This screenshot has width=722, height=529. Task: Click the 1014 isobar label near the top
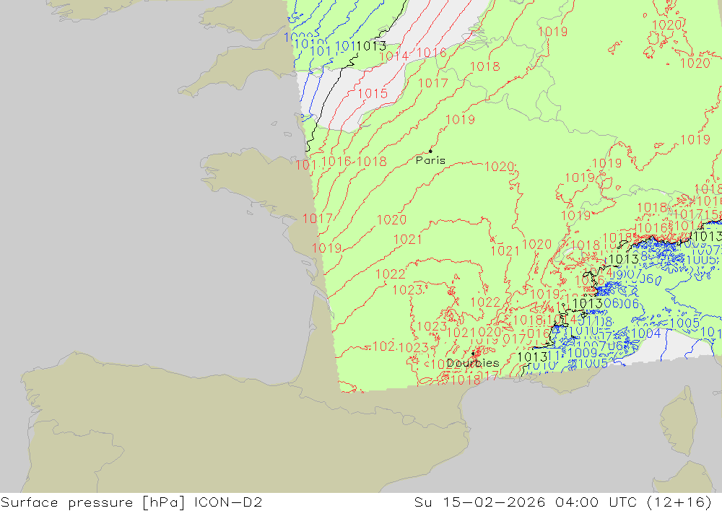coord(393,56)
